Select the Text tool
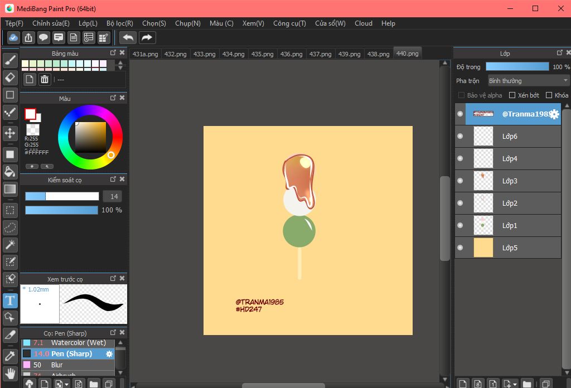 pos(10,301)
